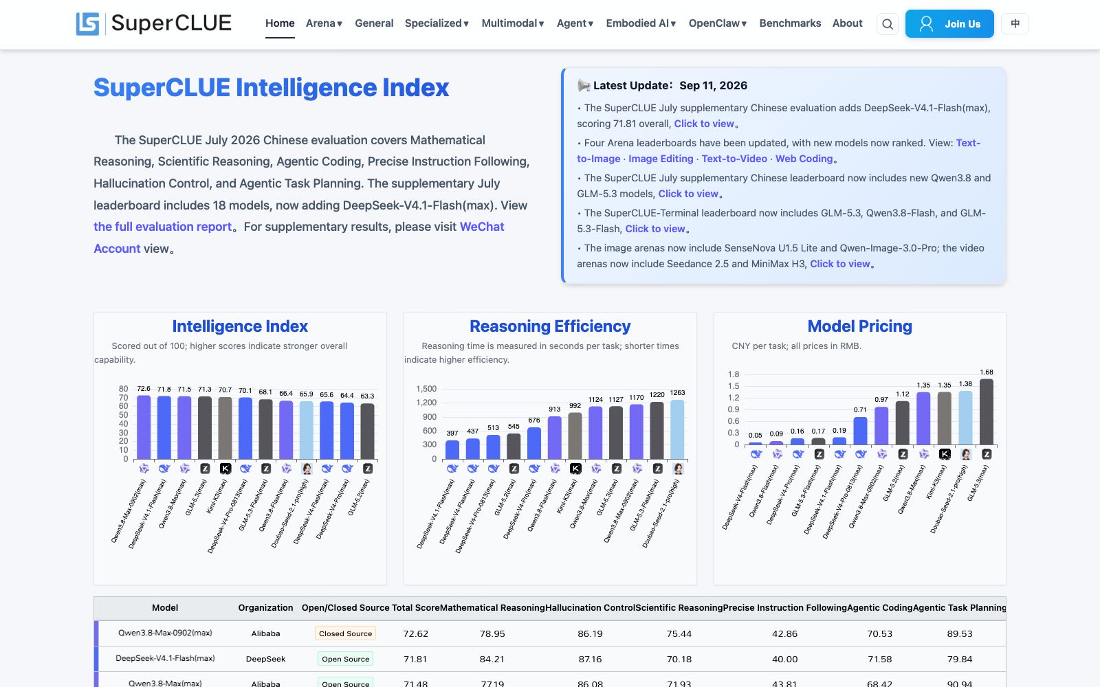
Task: Expand the Embodied AI dropdown
Action: tap(641, 23)
